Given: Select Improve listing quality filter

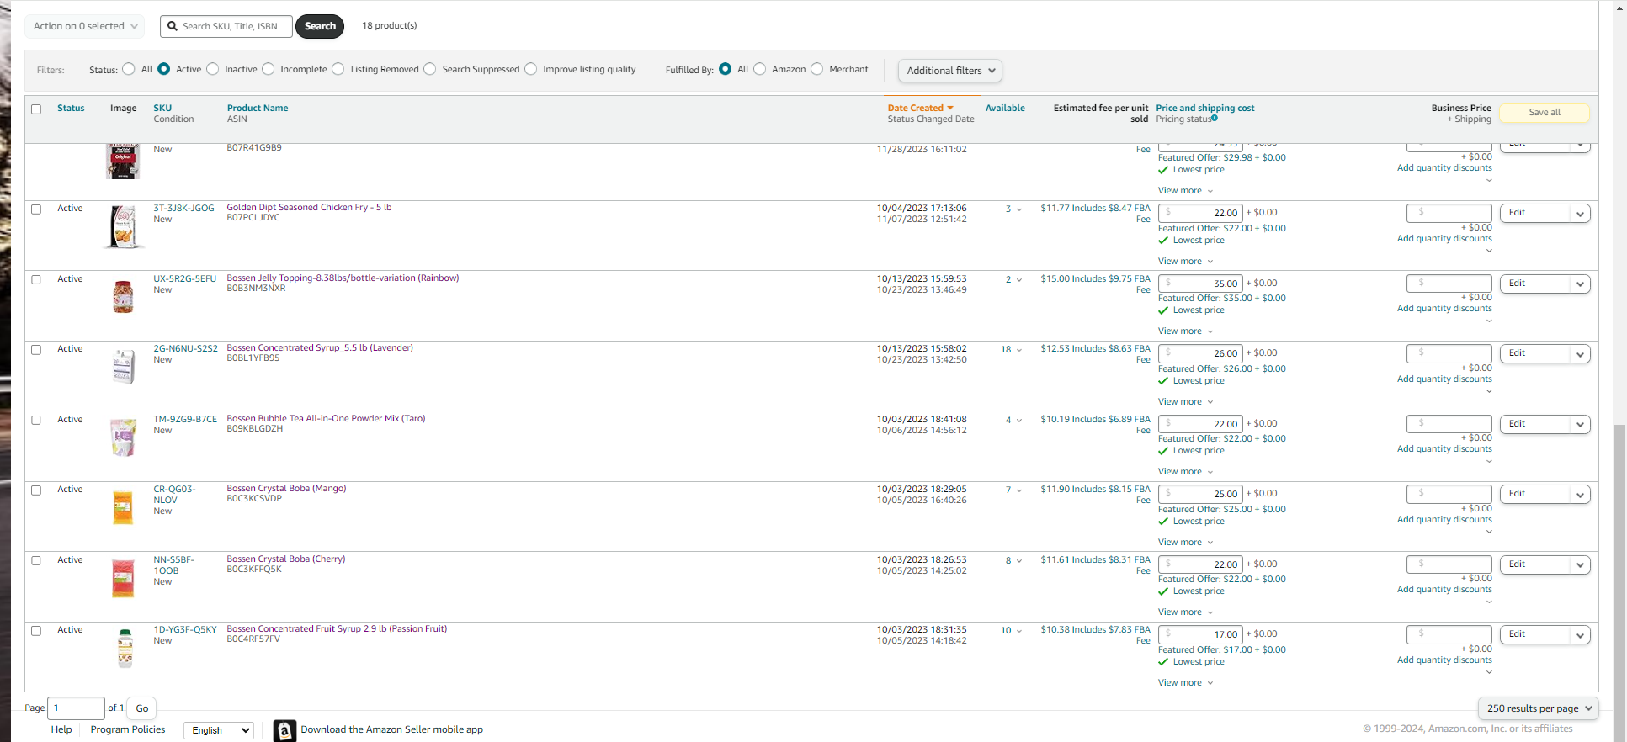Looking at the screenshot, I should [531, 69].
